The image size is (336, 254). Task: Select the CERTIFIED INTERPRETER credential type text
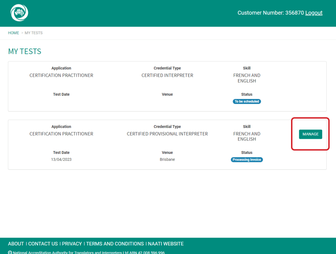(x=167, y=75)
